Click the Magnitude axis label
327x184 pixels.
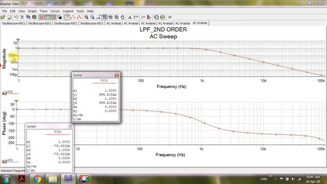click(x=4, y=59)
